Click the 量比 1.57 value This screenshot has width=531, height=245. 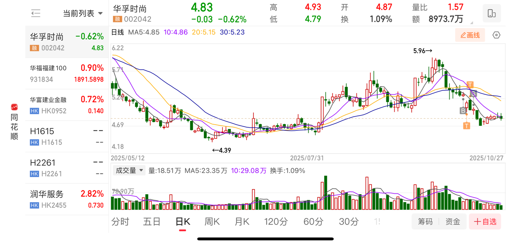[x=455, y=7]
